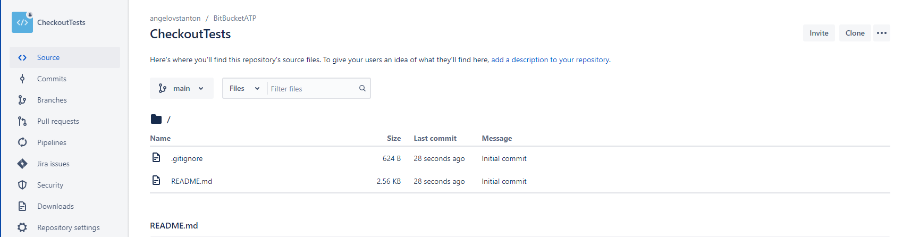The height and width of the screenshot is (237, 911).
Task: Click the Message column header
Action: tap(497, 138)
